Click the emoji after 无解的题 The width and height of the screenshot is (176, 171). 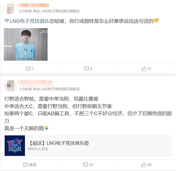tap(46, 128)
